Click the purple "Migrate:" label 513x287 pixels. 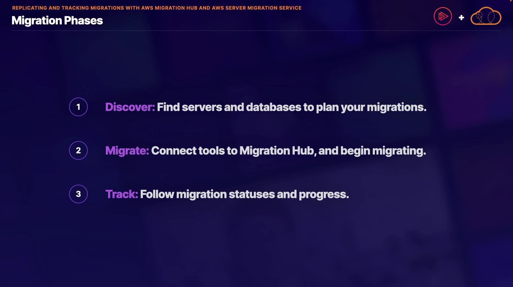tap(127, 151)
